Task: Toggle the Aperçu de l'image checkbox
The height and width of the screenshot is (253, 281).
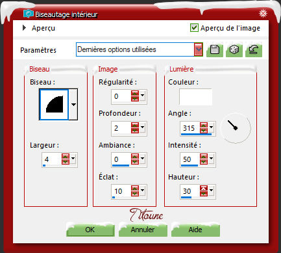Action: (194, 28)
